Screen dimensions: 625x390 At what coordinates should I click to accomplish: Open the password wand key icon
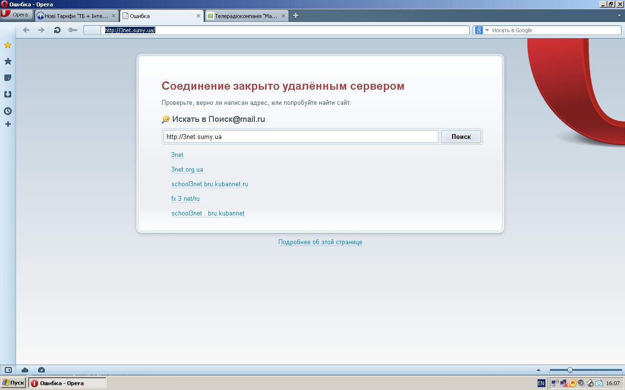point(73,30)
